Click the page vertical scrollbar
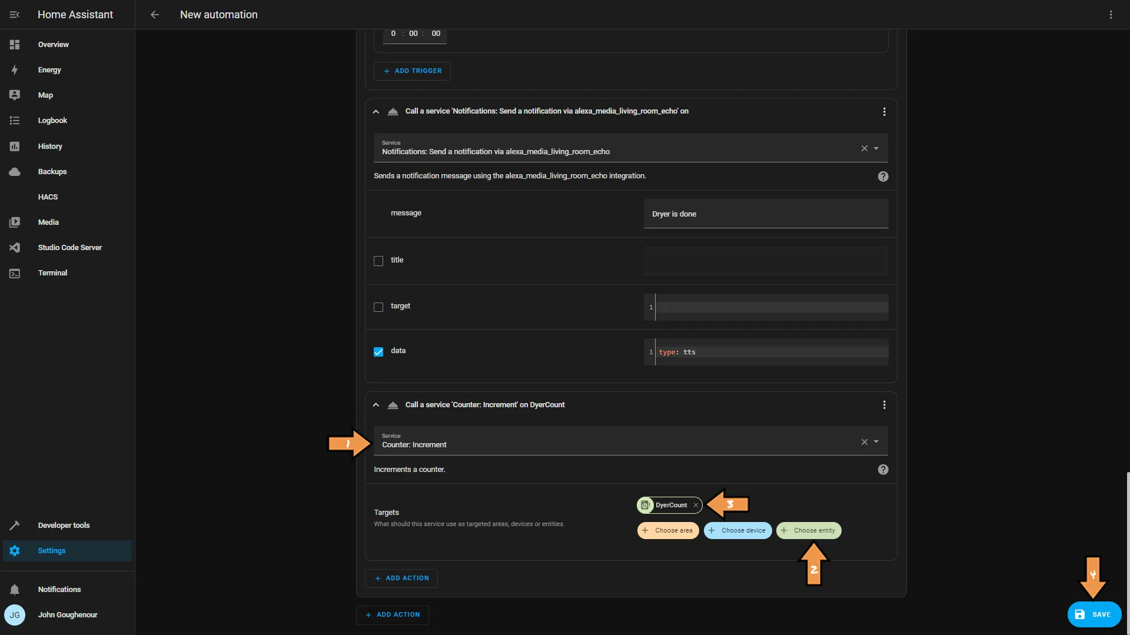The width and height of the screenshot is (1130, 635). click(1128, 552)
